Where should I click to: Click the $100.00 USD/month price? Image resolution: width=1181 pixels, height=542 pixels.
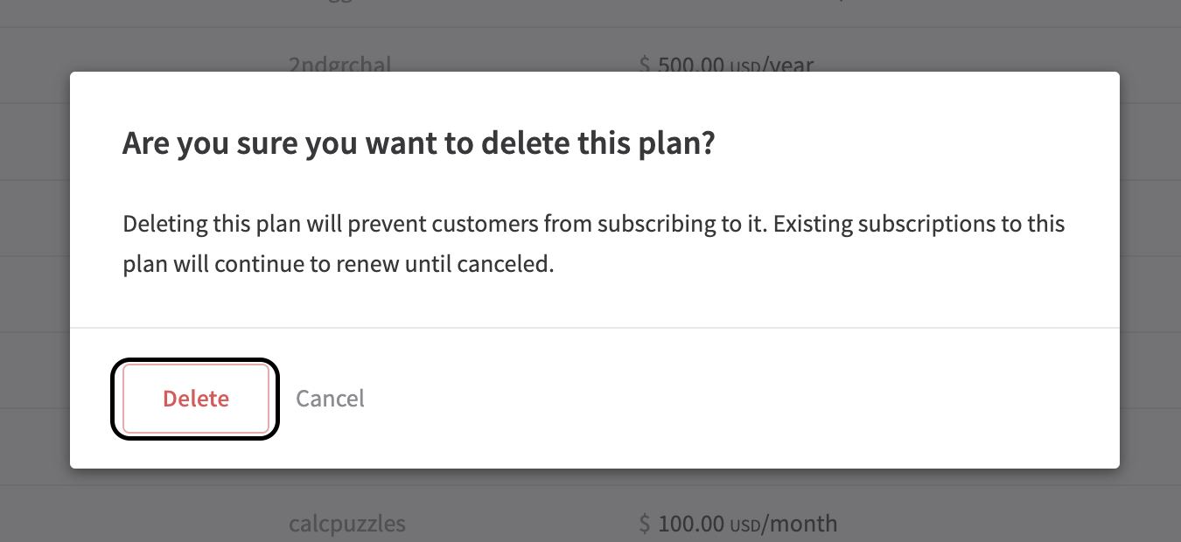pos(737,524)
